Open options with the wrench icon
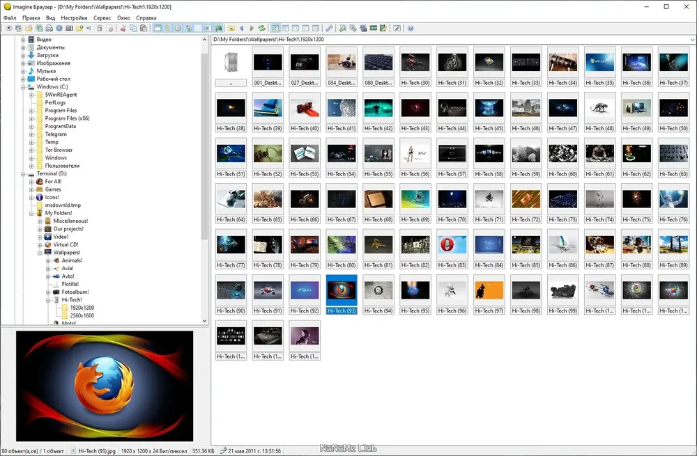 330,28
